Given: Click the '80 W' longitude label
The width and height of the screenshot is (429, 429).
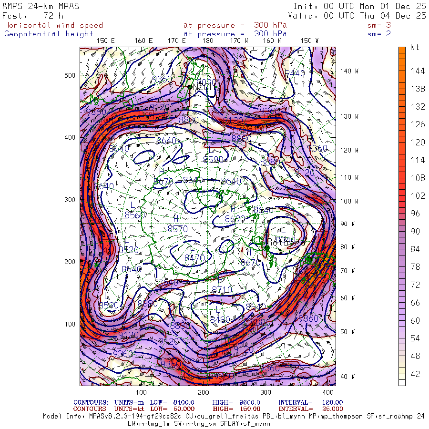Looking at the screenshot, I should coord(347,247).
